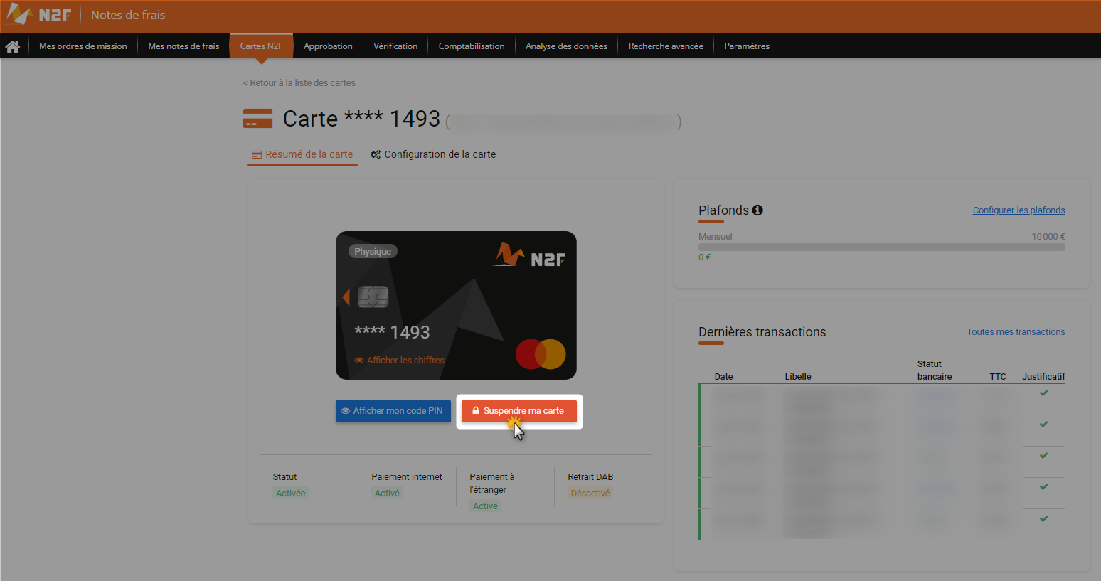1101x581 pixels.
Task: Click the Date column header
Action: pyautogui.click(x=723, y=377)
